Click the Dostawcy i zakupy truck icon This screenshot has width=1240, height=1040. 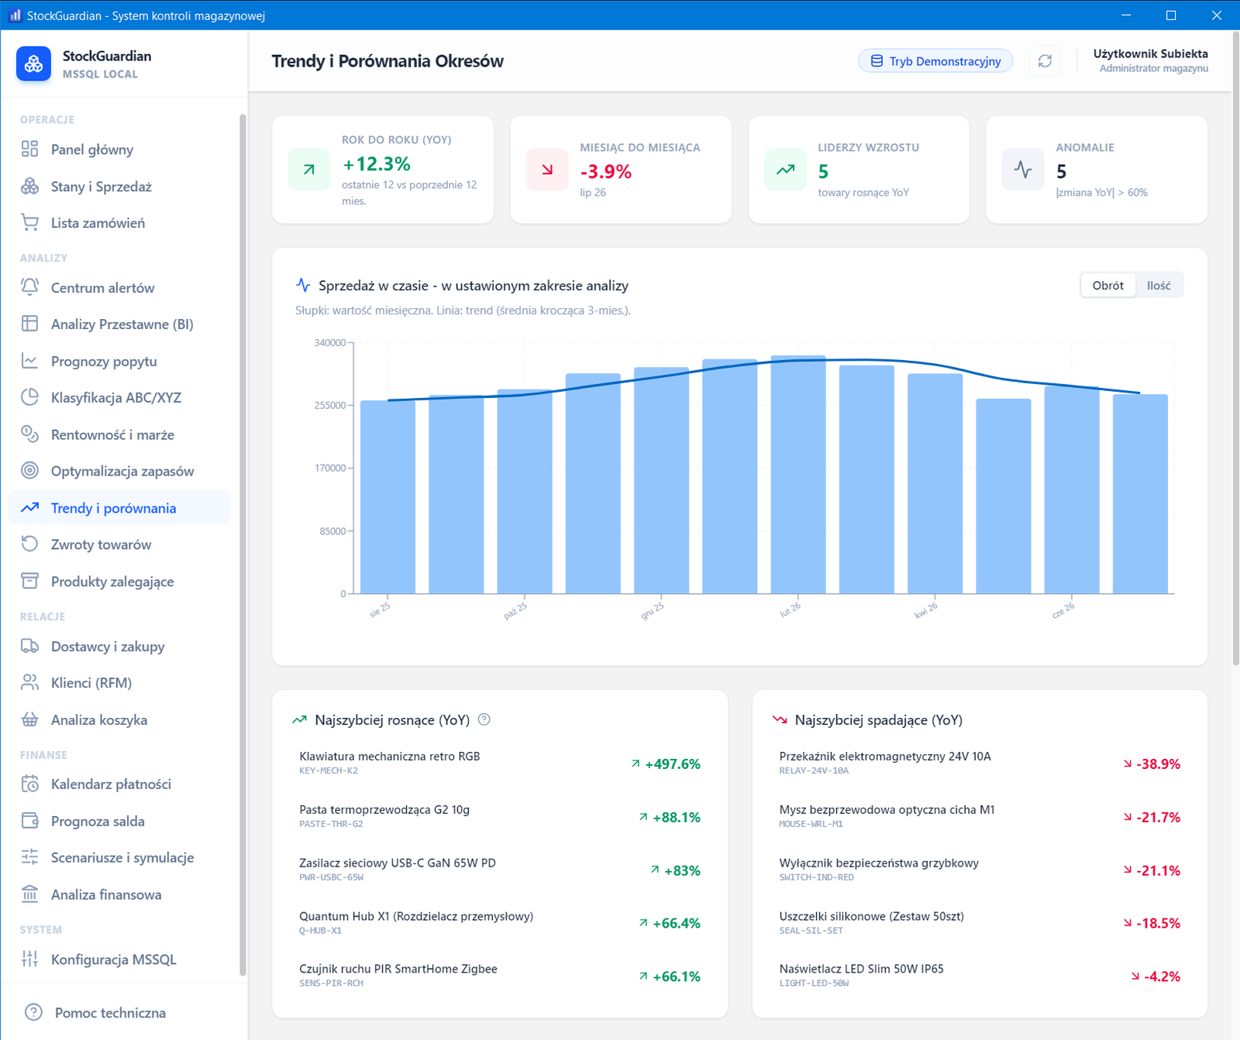click(29, 646)
